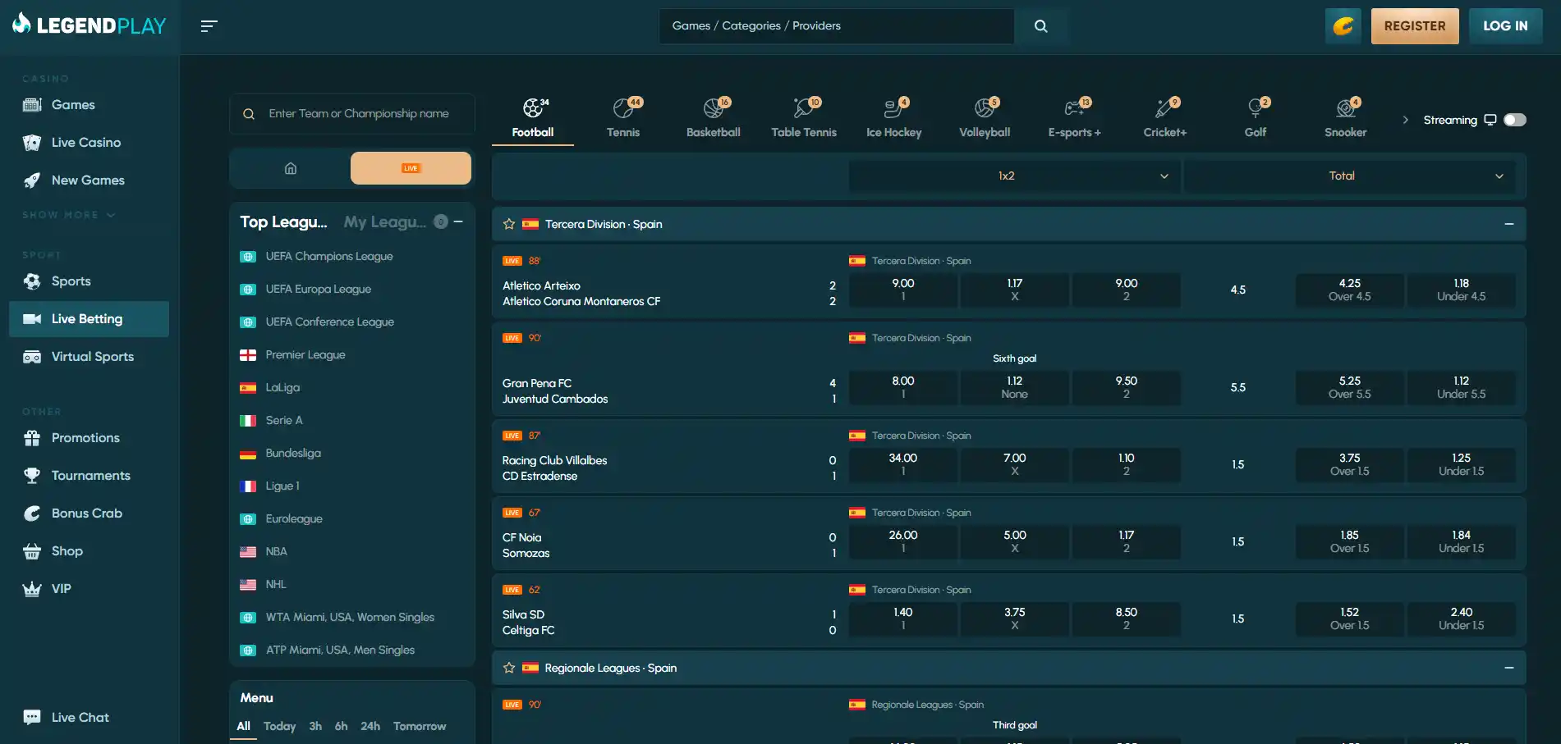Click the home icon tab in sportsbook panel
The image size is (1561, 744).
tap(291, 168)
